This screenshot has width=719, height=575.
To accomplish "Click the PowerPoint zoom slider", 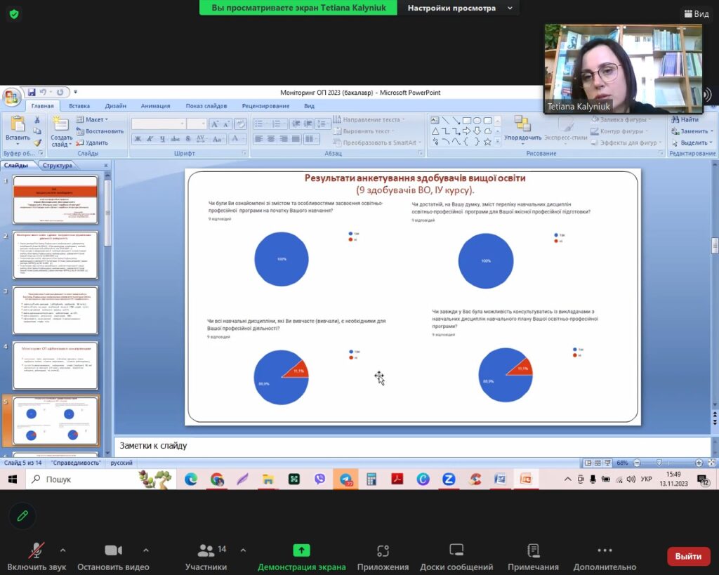I will pos(659,463).
